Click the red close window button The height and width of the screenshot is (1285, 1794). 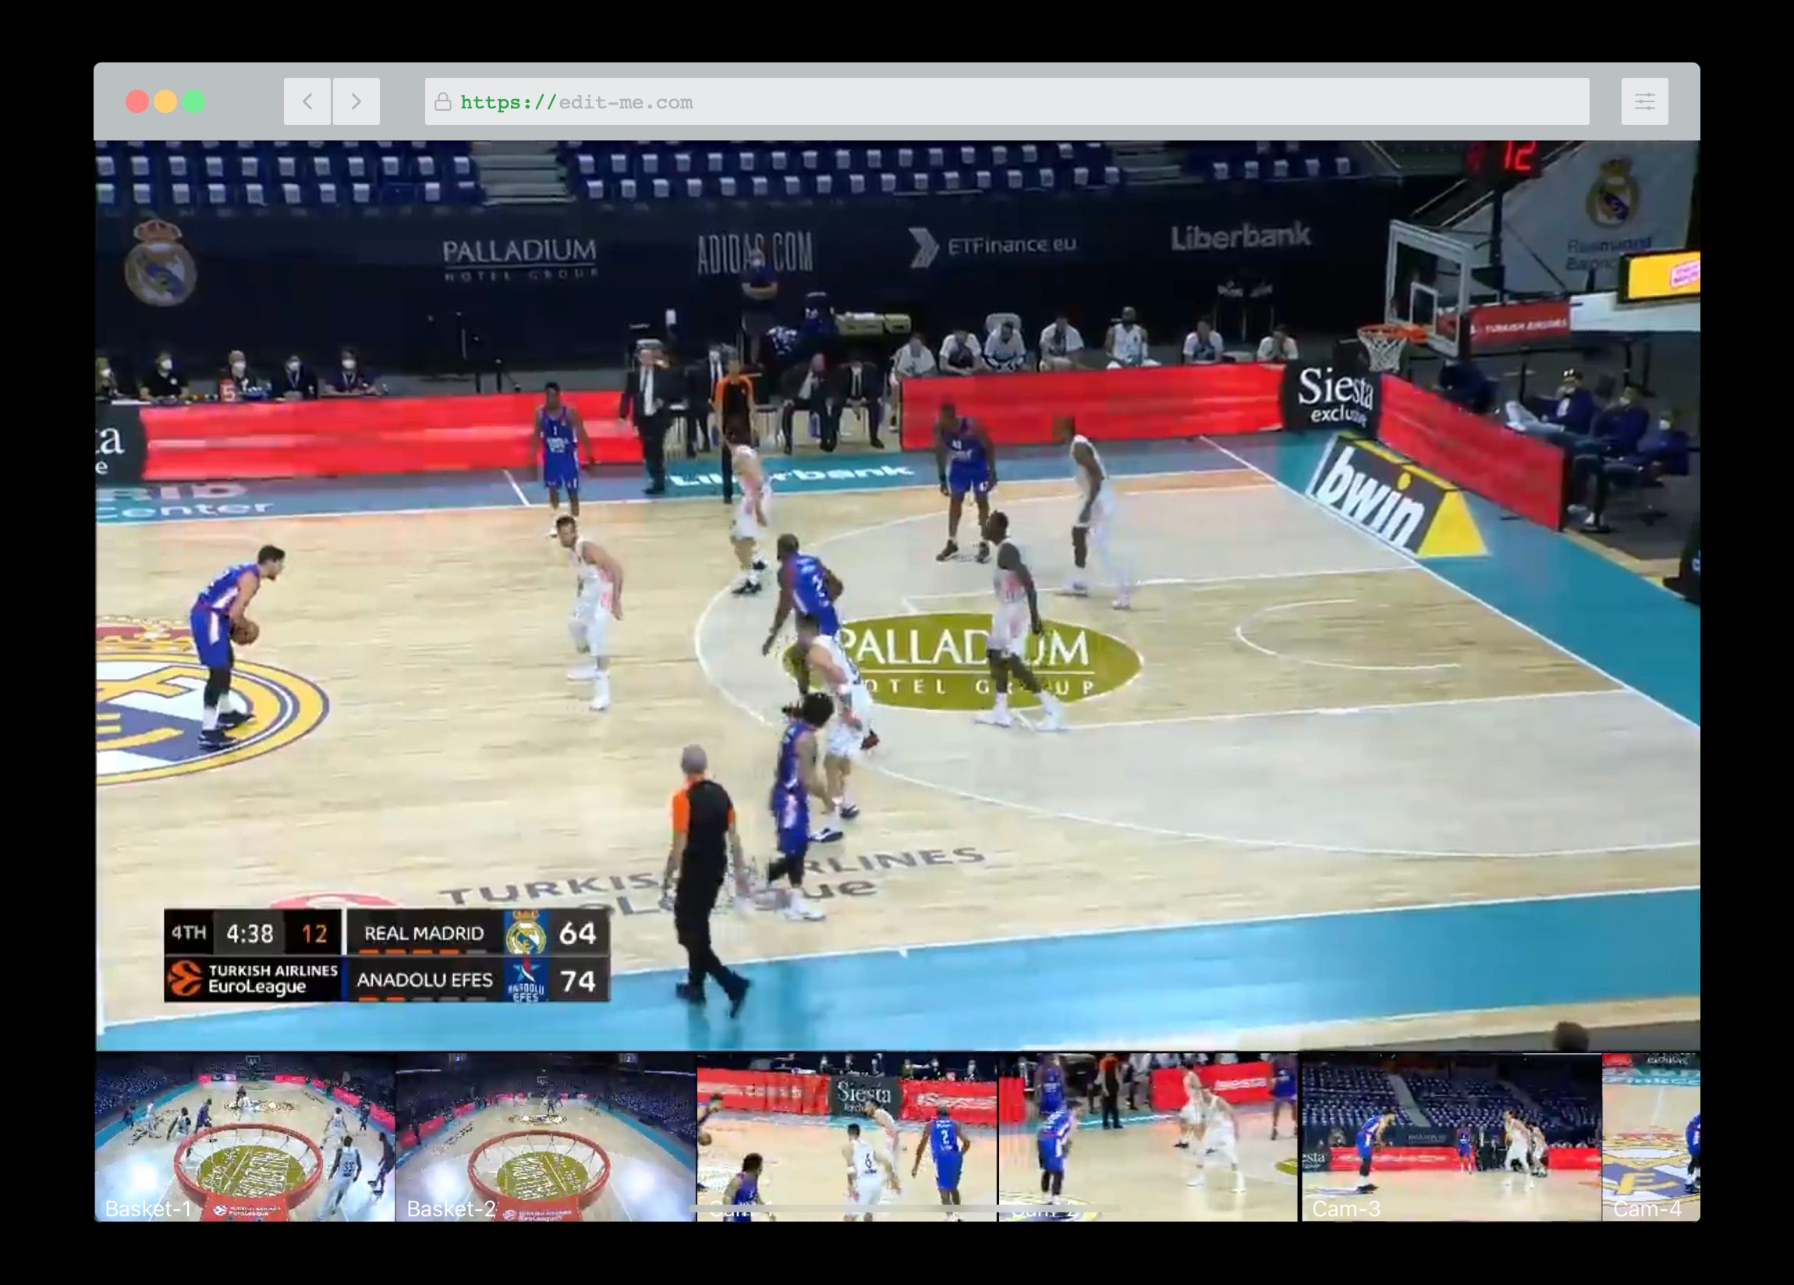click(x=136, y=101)
